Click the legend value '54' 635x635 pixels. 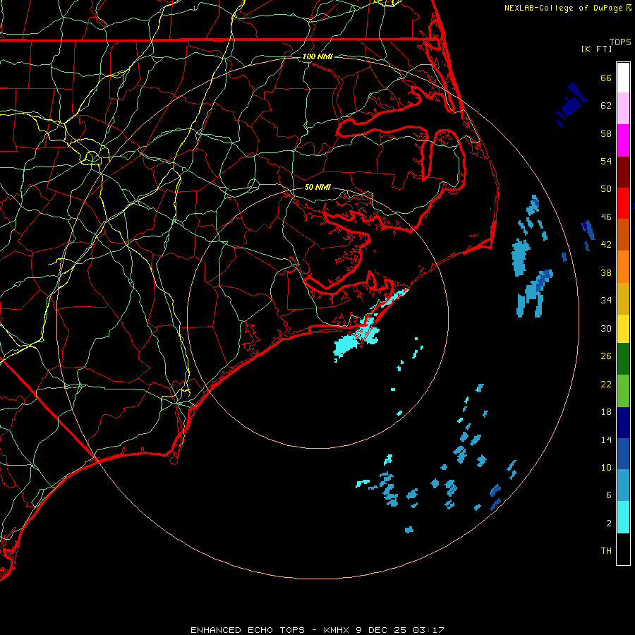(606, 161)
